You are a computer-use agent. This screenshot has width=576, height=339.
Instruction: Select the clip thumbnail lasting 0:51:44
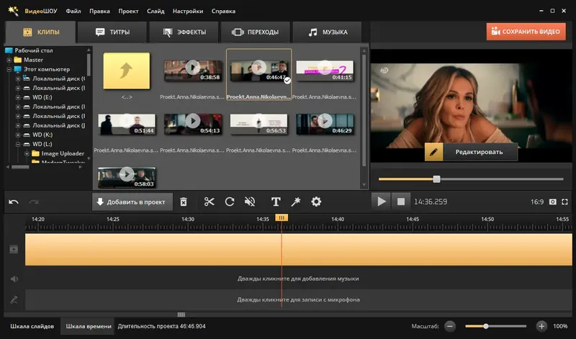coord(127,124)
